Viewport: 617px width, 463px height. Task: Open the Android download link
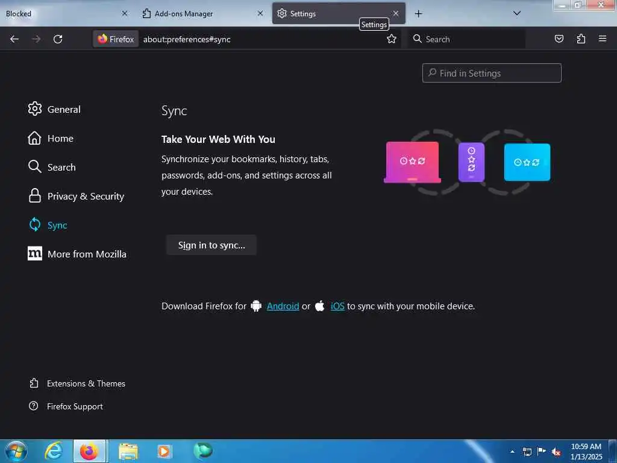point(283,306)
